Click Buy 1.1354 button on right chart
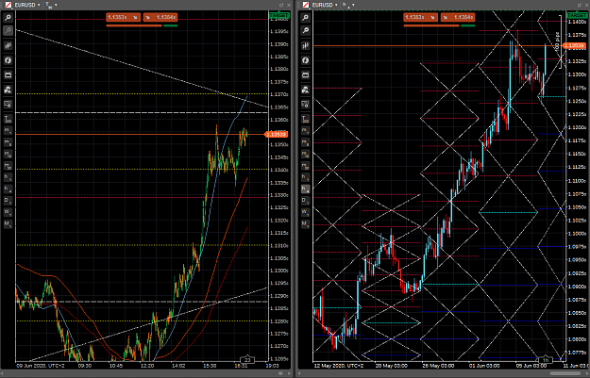The image size is (590, 378). (x=458, y=17)
